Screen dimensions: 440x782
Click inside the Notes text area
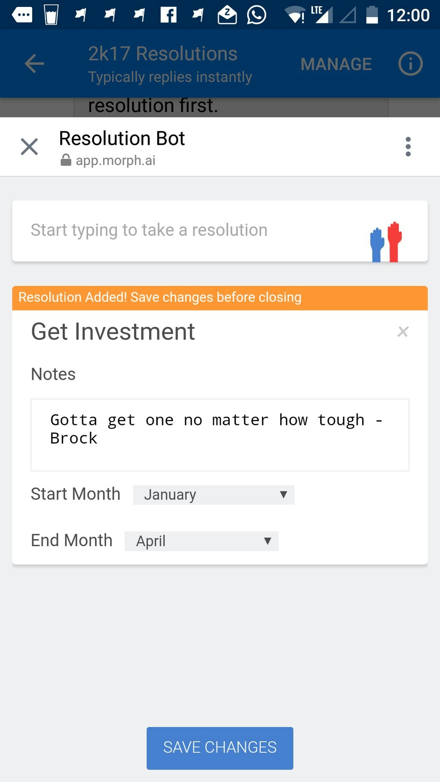220,435
